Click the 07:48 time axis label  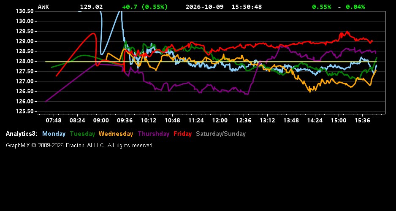(54, 121)
